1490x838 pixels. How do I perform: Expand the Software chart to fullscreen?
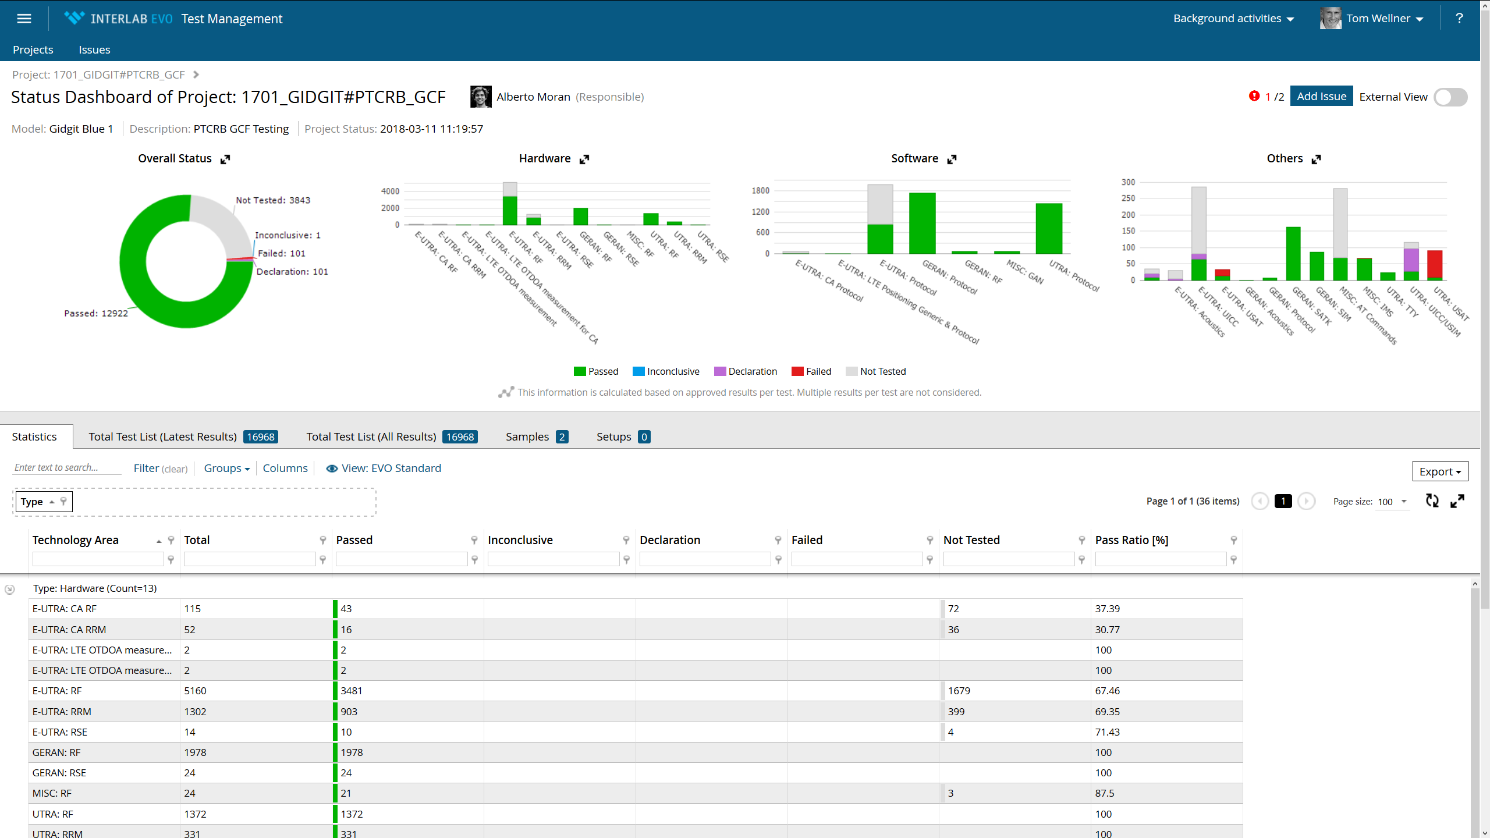[x=952, y=159]
